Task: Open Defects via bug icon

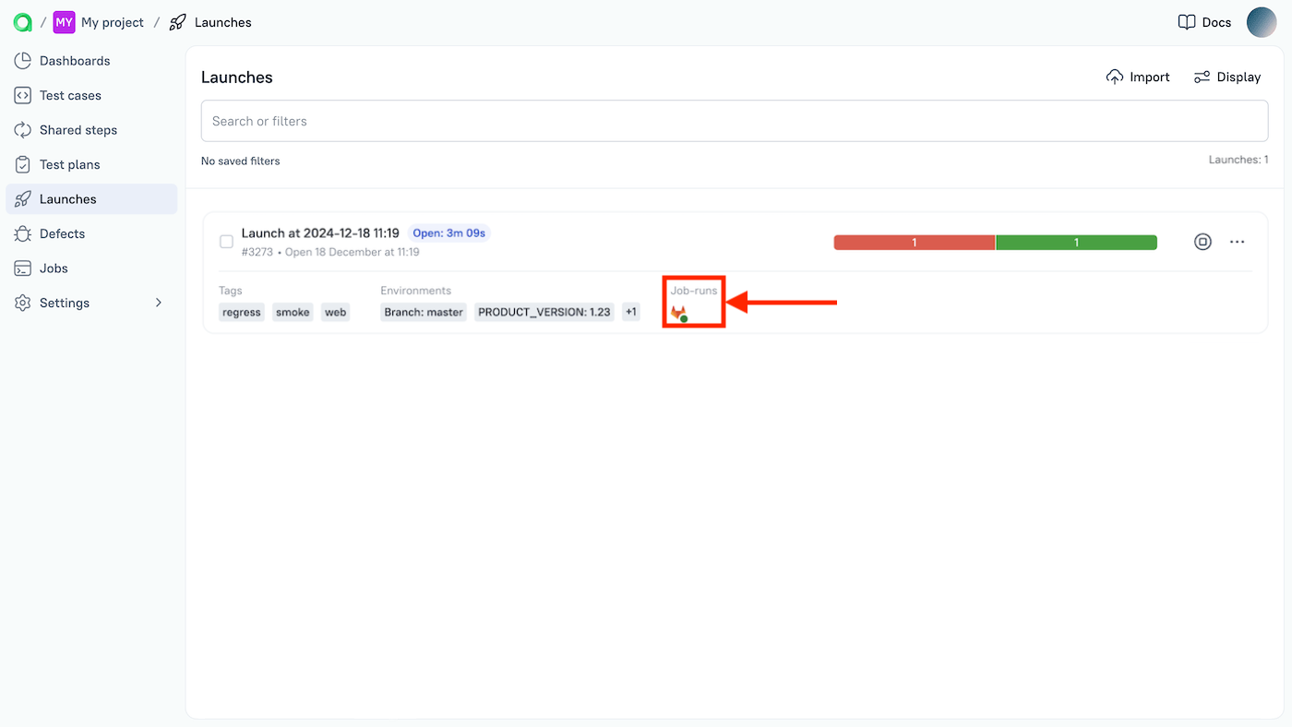Action: 23,234
